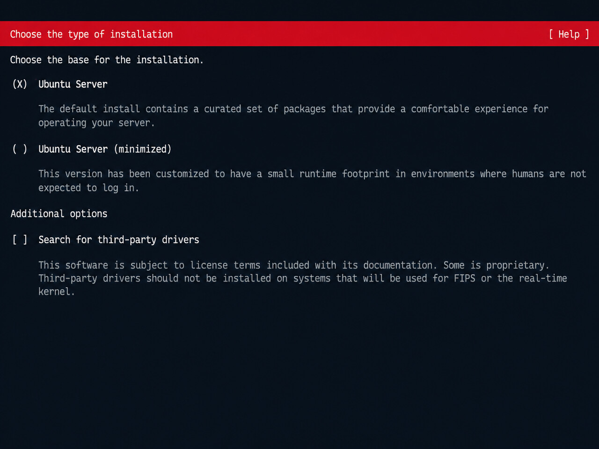The image size is (599, 449).
Task: Click "expected to log in." description line
Action: 88,188
